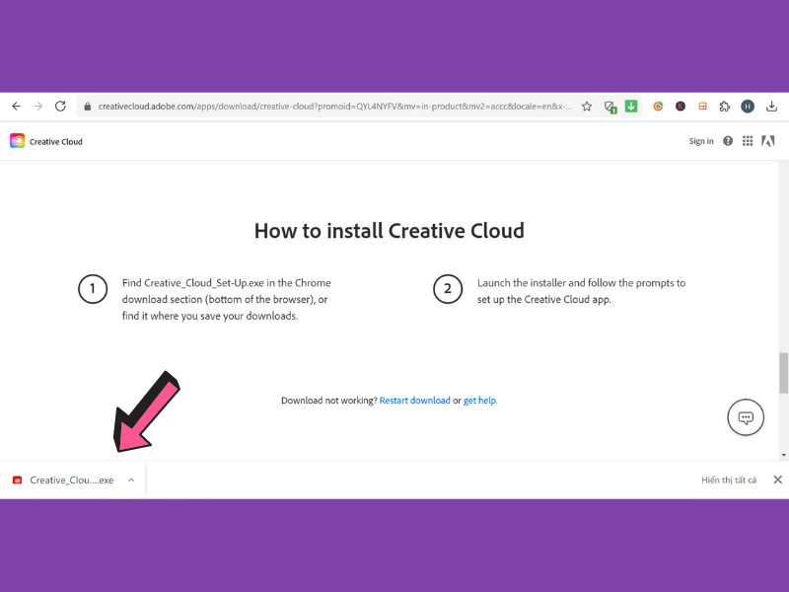Expand the Creative_Clou...exe download chevron
This screenshot has width=789, height=592.
click(x=131, y=480)
